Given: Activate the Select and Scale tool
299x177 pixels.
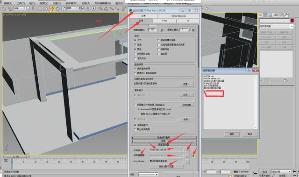Looking at the screenshot, I should click(x=64, y=8).
